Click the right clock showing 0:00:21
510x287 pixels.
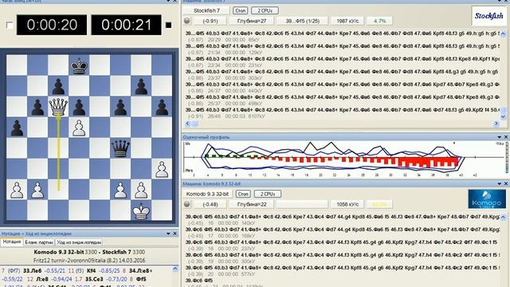[x=126, y=25]
